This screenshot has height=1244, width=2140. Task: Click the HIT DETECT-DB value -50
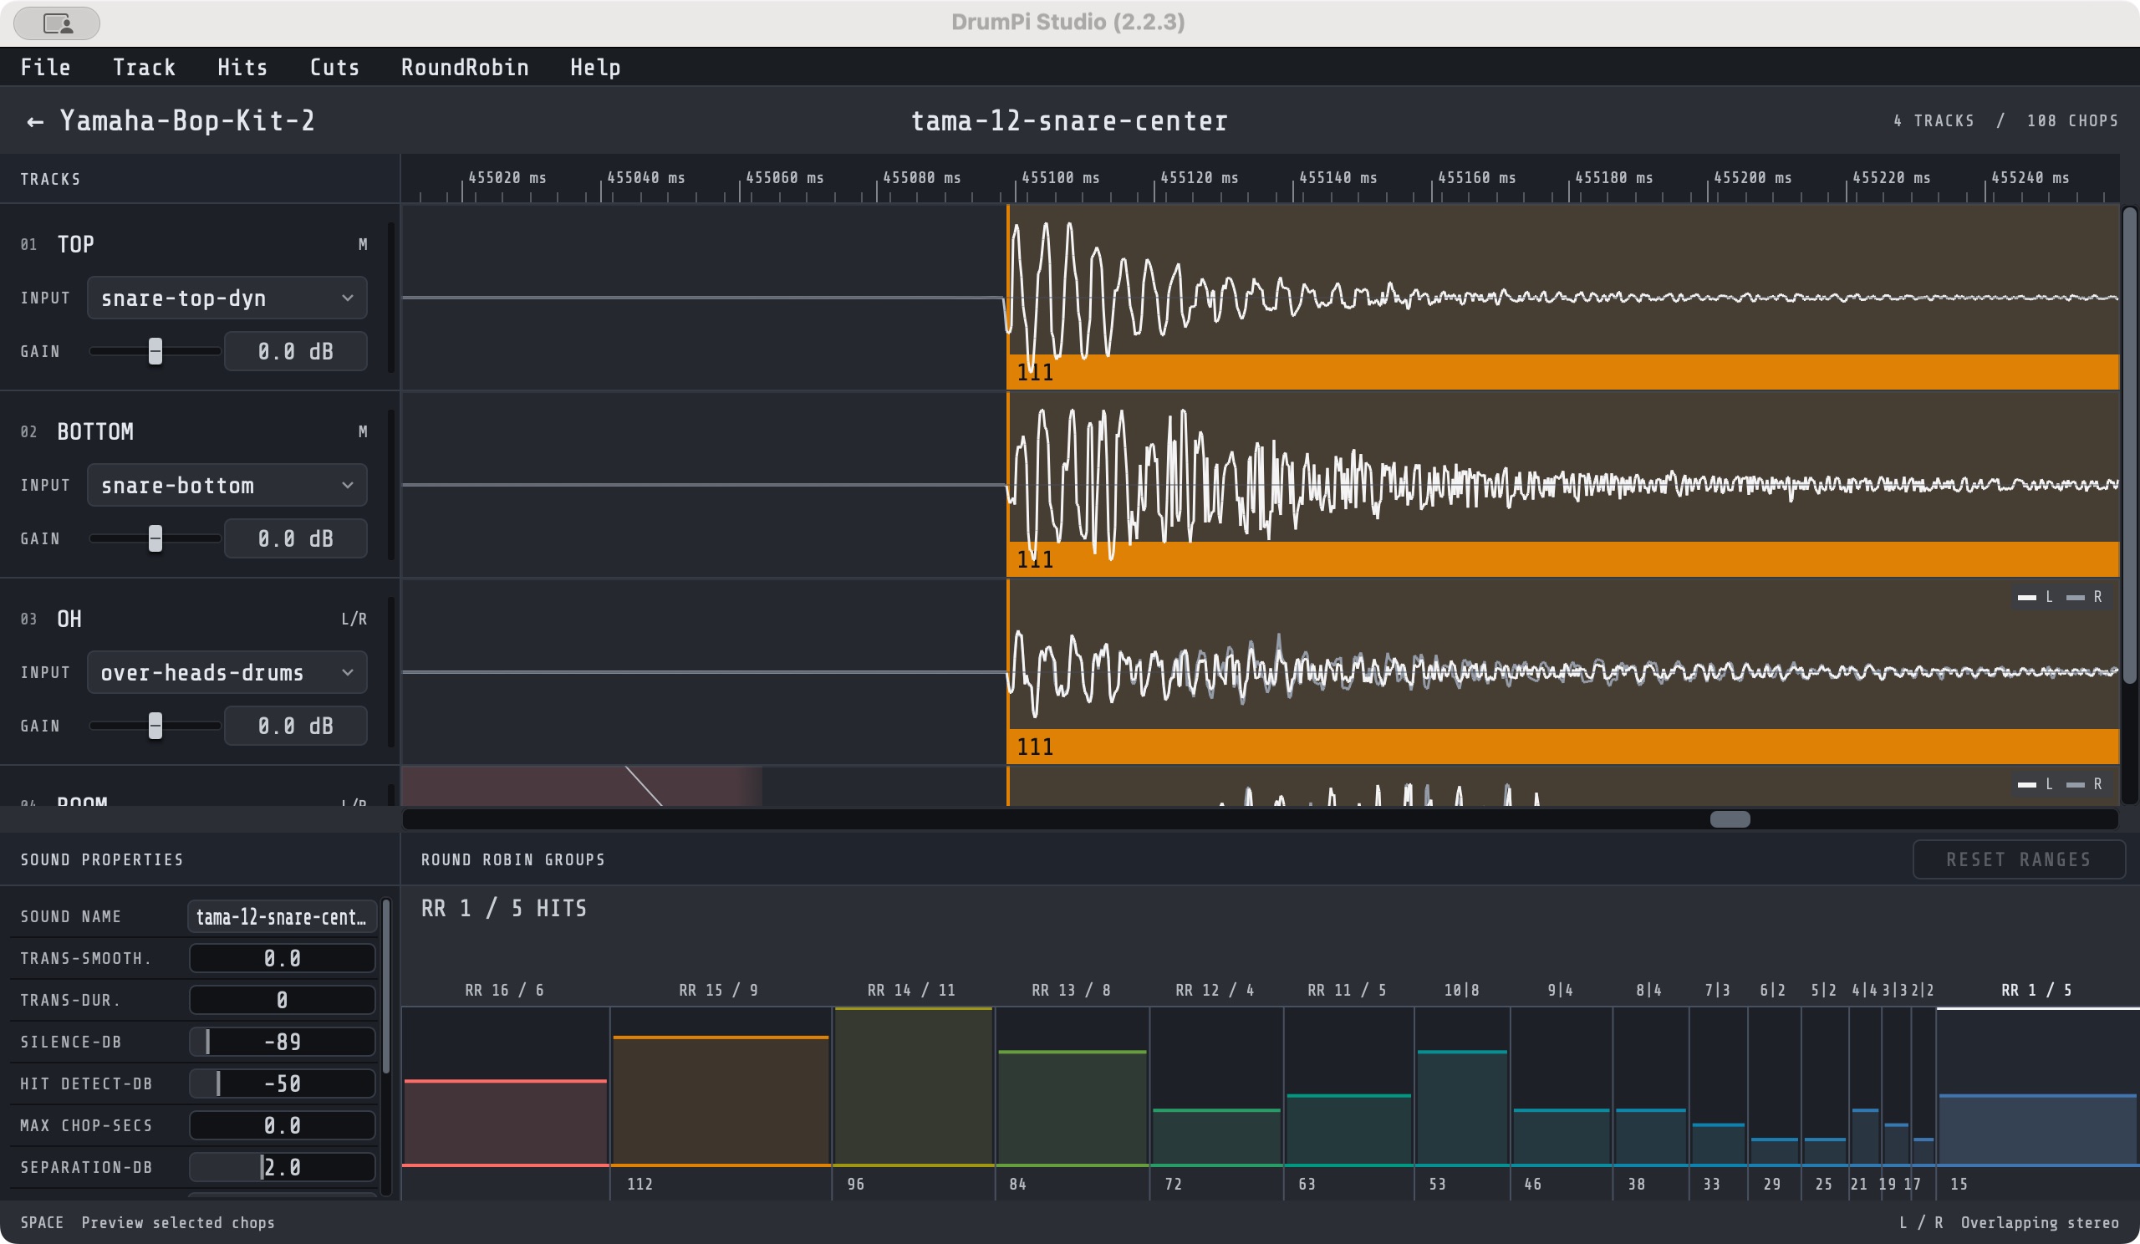point(282,1083)
